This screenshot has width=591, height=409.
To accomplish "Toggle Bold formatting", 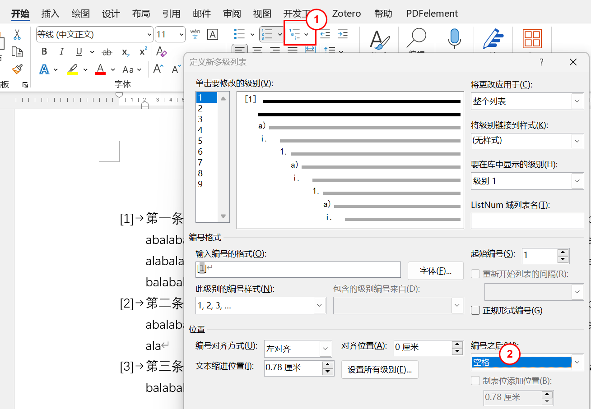I will 44,52.
